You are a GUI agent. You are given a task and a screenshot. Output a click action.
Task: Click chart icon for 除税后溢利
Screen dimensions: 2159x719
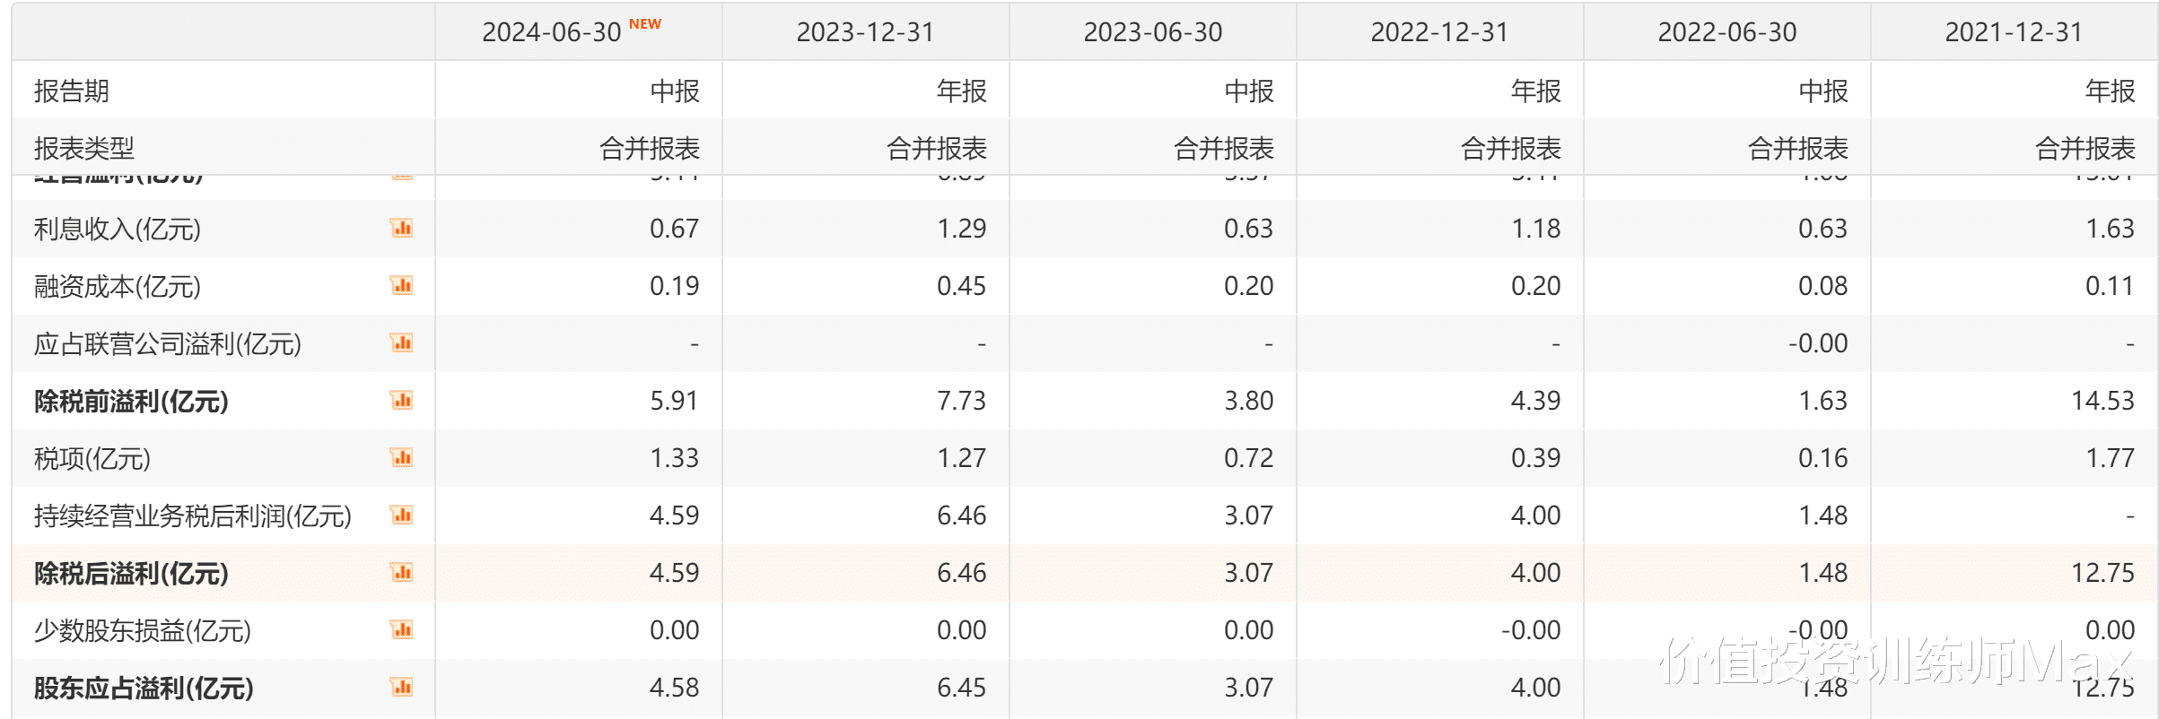[x=401, y=573]
